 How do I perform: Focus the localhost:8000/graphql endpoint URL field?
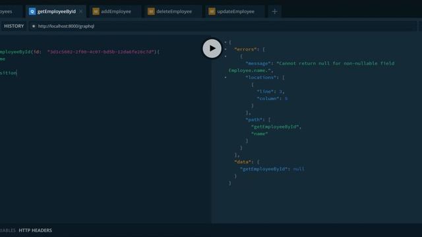(223, 26)
